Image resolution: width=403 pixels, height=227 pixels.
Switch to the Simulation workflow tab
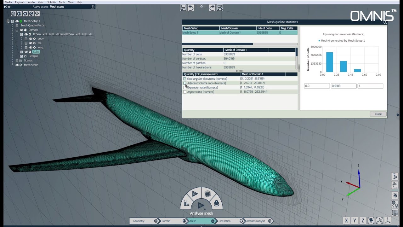230,221
